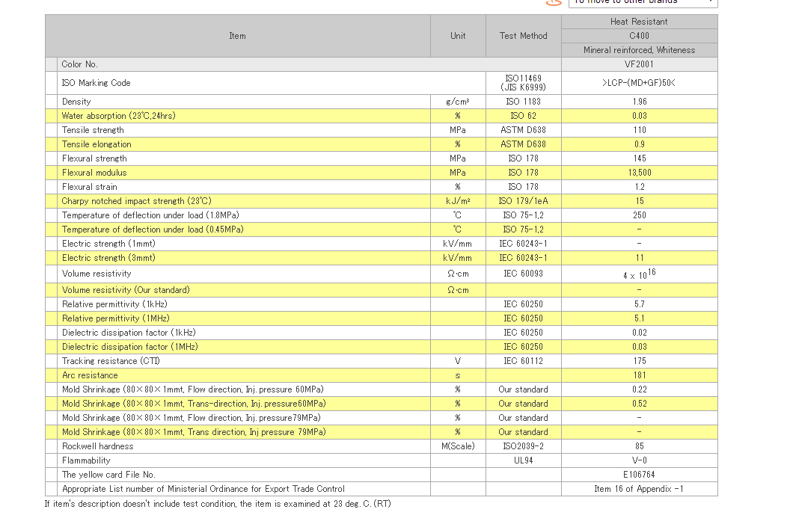Click 'Relative permittivity (1MHz)' row label
Viewport: 793px width, 527px height.
116,318
